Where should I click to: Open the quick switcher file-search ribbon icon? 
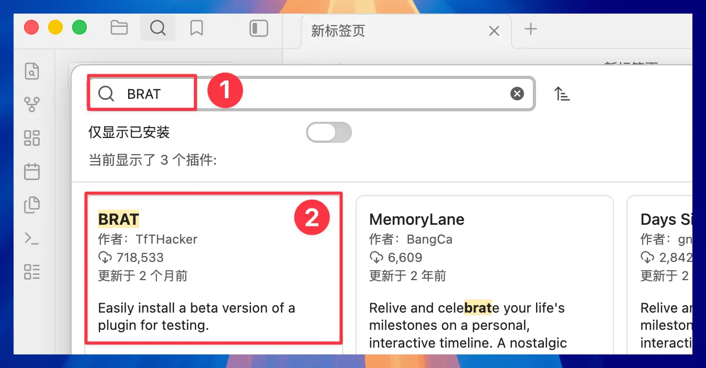32,71
